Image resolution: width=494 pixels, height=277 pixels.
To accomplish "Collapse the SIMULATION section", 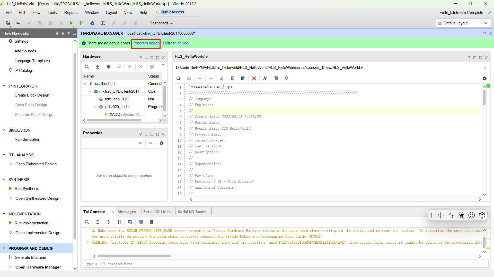I will 4,130.
